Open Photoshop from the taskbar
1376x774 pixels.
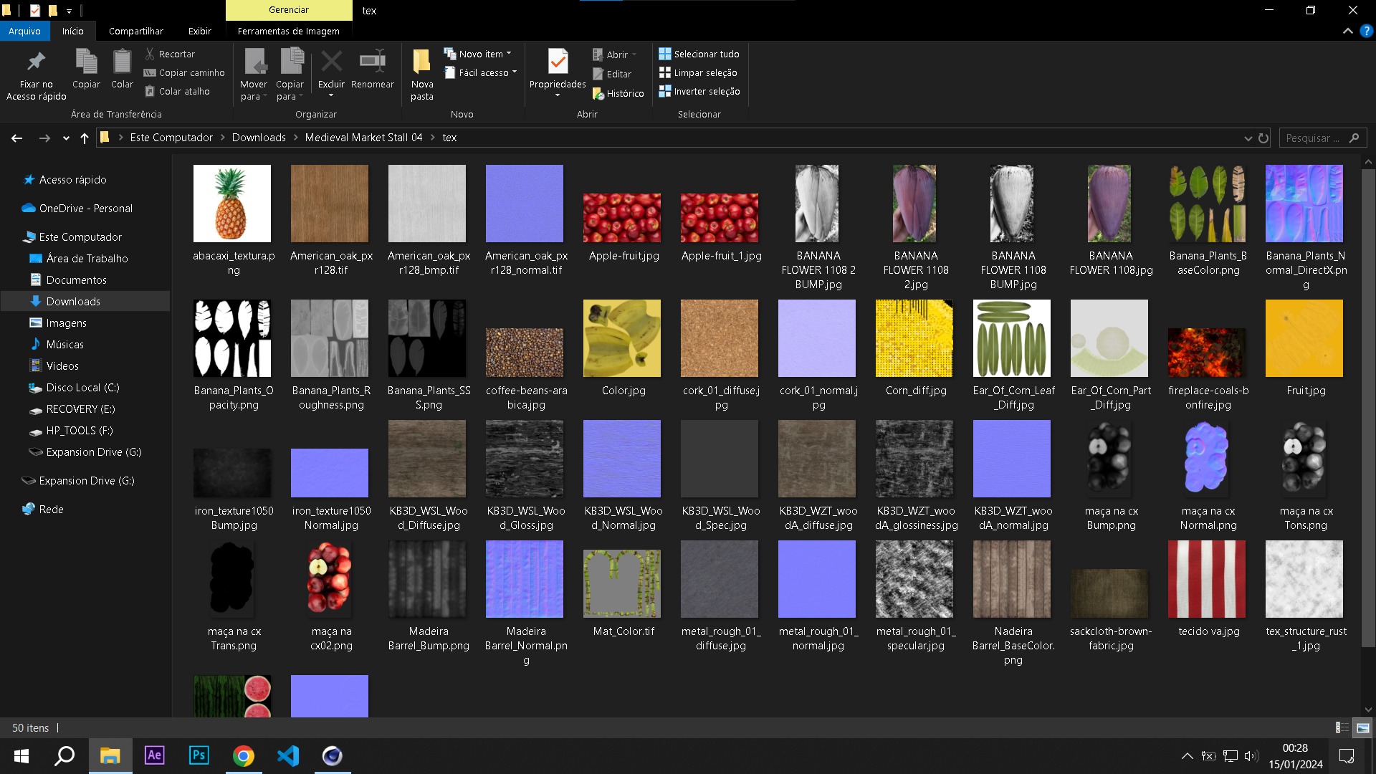(x=199, y=755)
